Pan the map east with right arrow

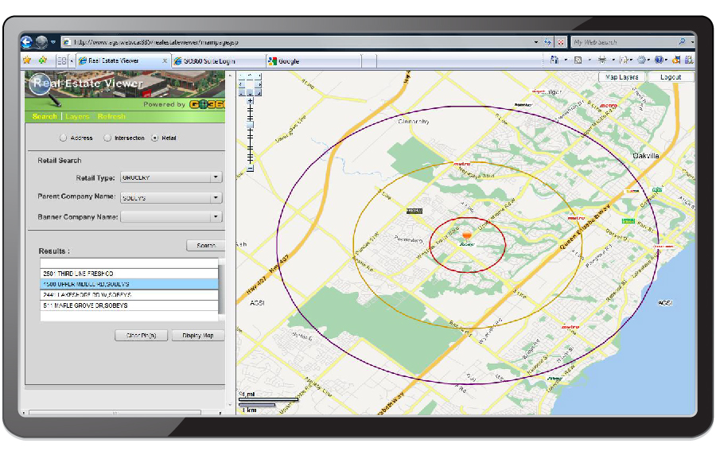258,84
